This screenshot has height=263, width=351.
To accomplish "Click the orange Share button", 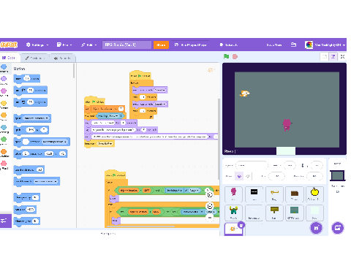I will pyautogui.click(x=161, y=45).
